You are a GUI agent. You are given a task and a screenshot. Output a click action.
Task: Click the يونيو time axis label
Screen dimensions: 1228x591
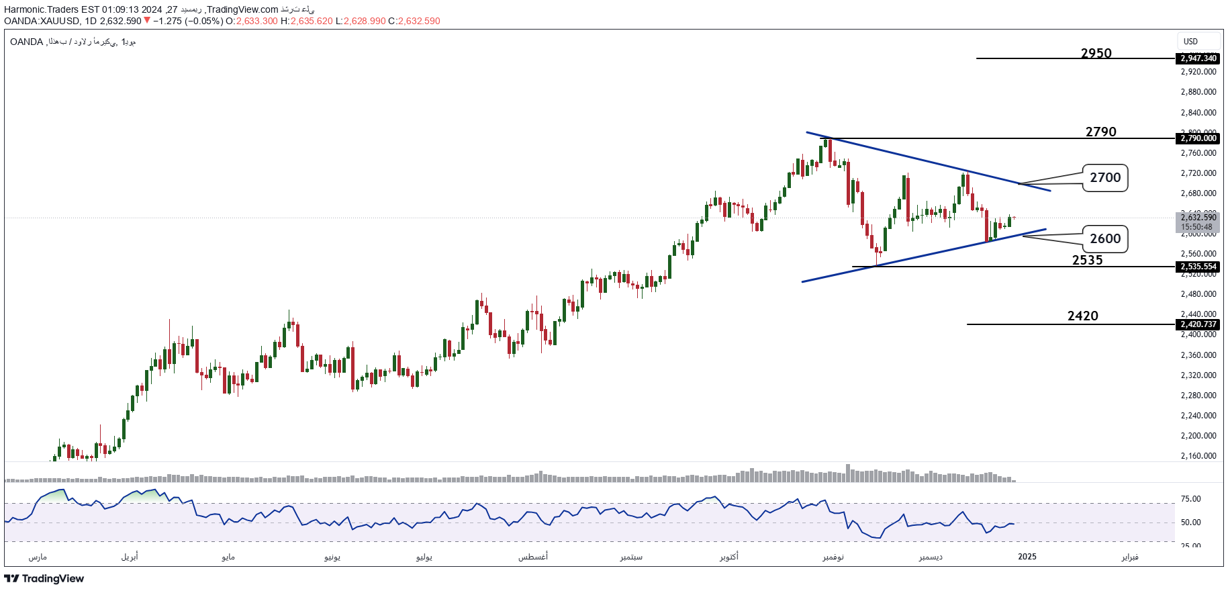332,557
